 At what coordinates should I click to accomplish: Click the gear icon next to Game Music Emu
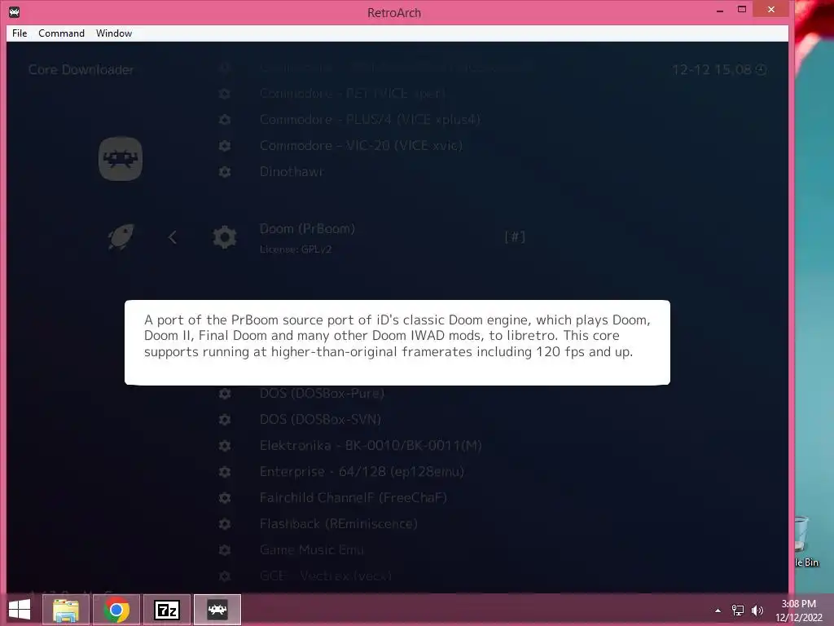225,550
